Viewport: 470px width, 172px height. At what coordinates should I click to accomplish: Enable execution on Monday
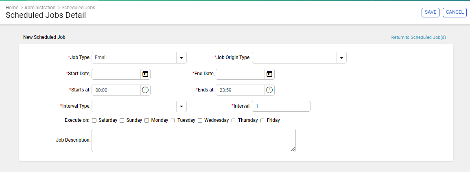point(146,121)
